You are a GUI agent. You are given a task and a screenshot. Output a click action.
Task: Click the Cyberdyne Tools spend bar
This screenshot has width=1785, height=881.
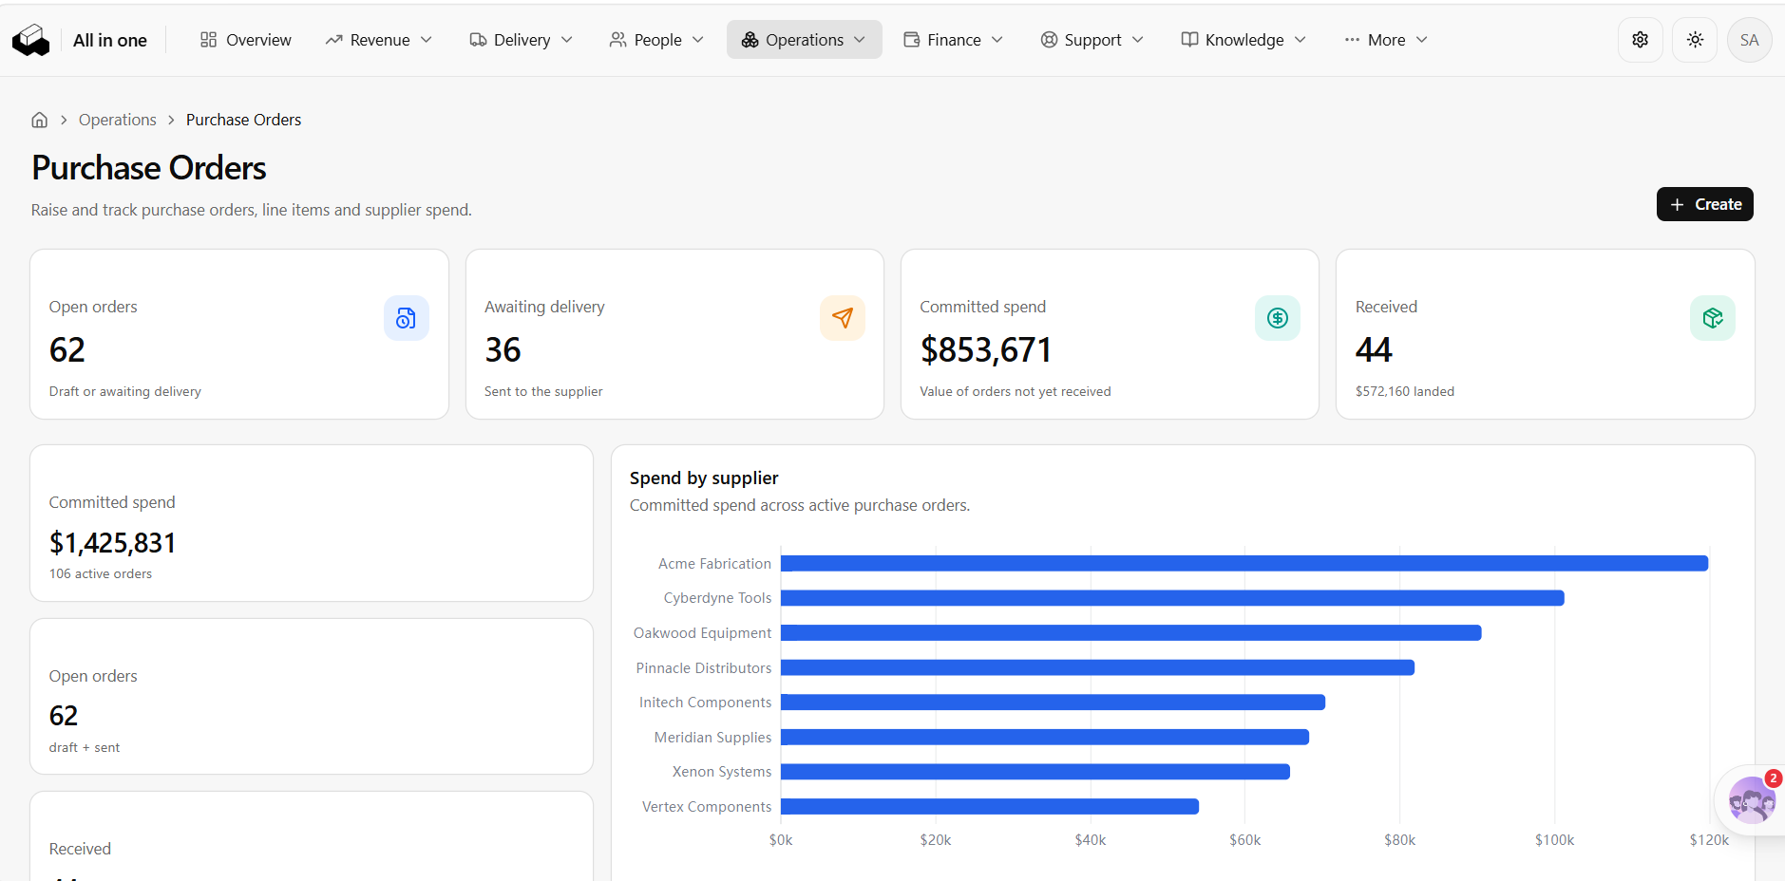pyautogui.click(x=1172, y=598)
